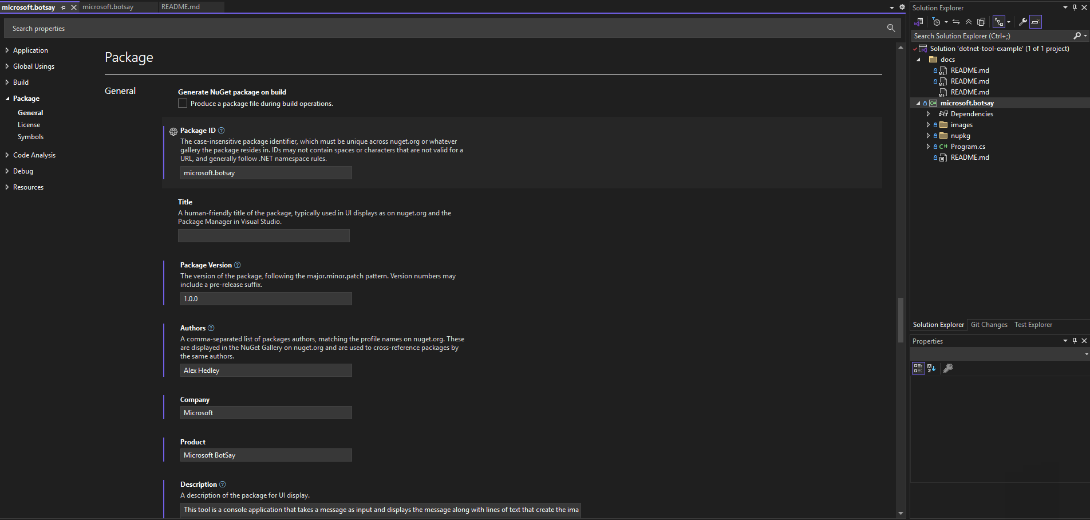Open file nesting options dropdown arrow
This screenshot has height=520, width=1090.
coord(1009,22)
